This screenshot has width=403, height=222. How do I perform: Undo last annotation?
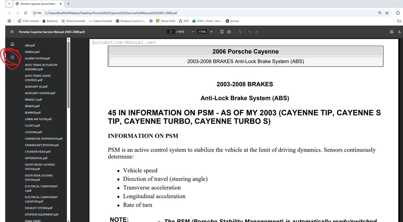[250, 32]
